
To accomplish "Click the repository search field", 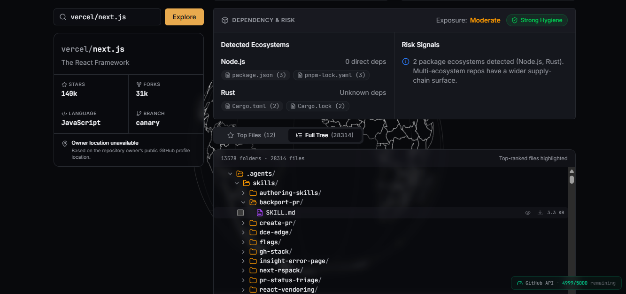I will [107, 17].
